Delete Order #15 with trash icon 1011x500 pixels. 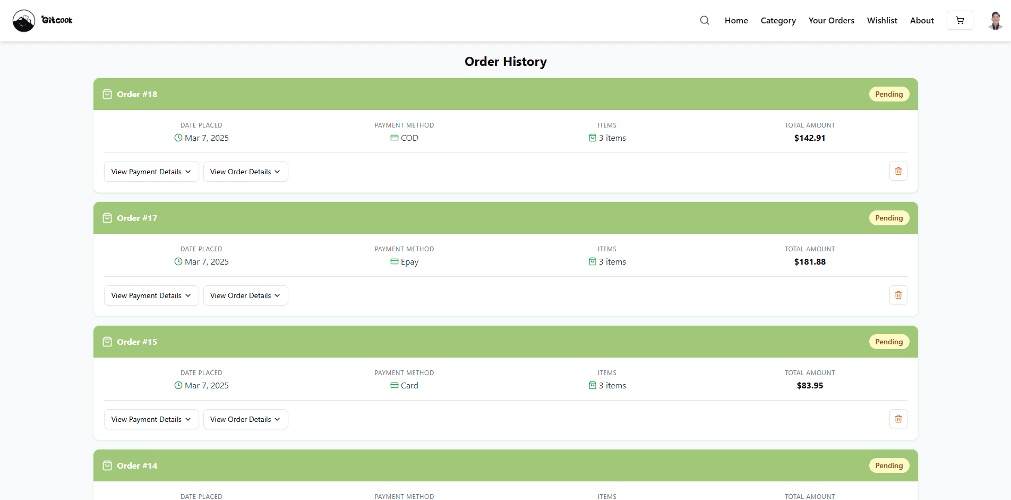coord(898,419)
